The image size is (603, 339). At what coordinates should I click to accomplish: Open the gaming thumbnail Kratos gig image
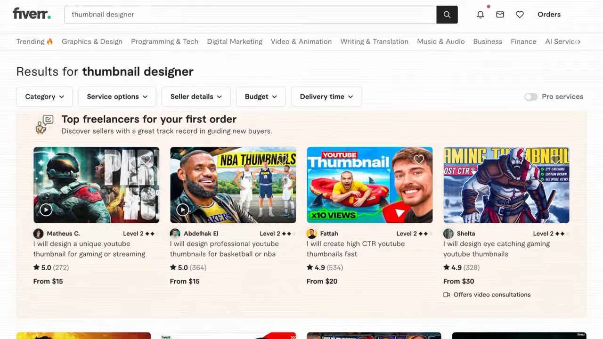point(506,185)
